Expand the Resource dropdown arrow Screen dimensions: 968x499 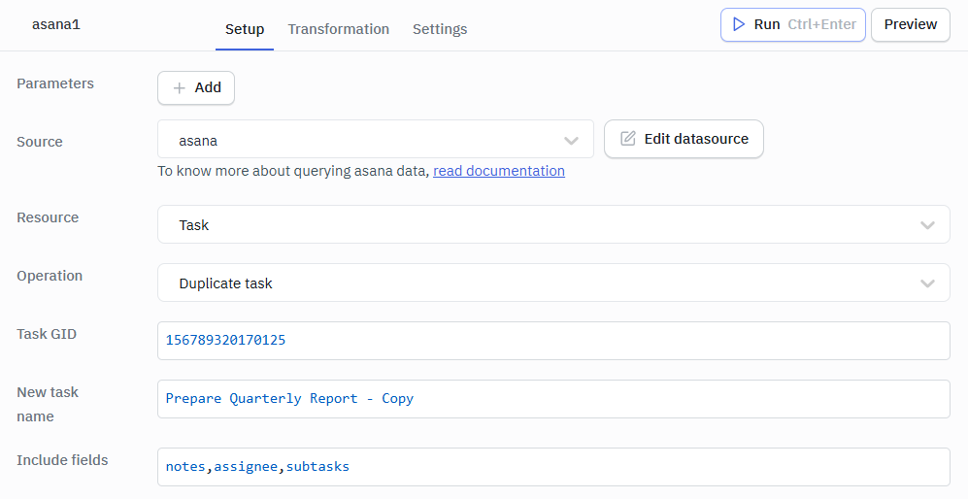[x=927, y=225]
